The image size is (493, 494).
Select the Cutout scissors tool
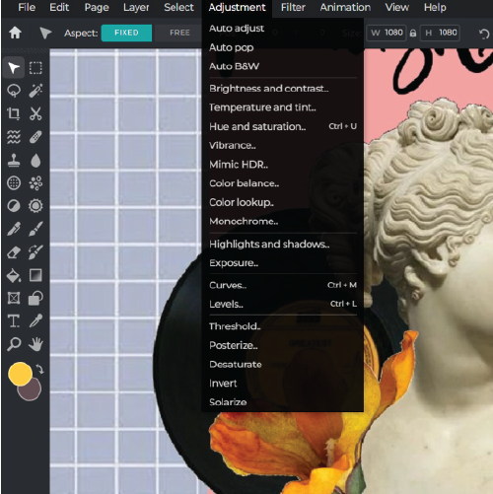(35, 113)
